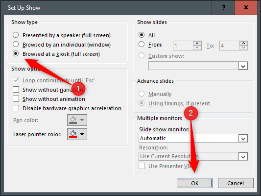Expand the Slide show monitor dropdown

(x=243, y=138)
